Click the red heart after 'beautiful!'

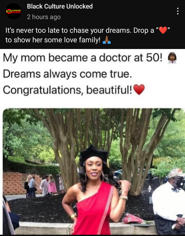click(139, 89)
